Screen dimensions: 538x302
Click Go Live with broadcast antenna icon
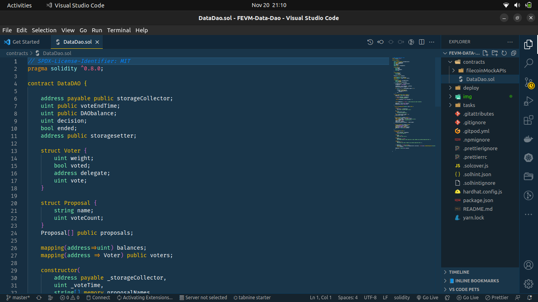point(427,298)
